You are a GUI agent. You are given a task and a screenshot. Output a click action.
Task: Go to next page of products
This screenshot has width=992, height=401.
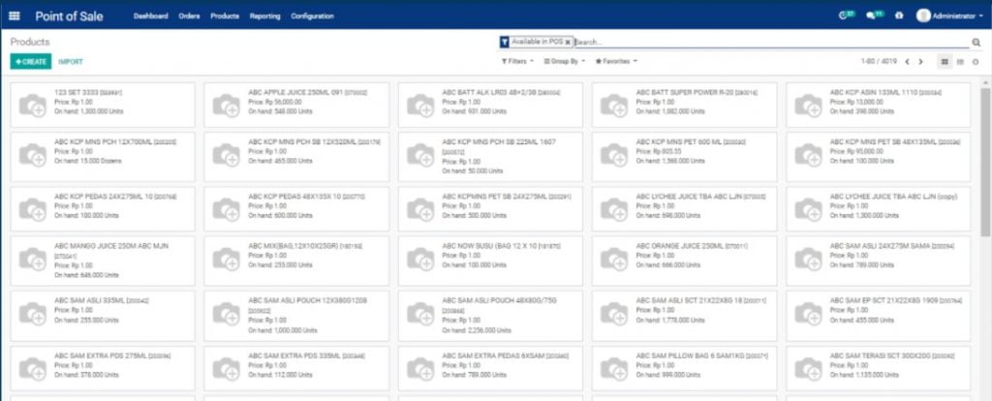[921, 61]
